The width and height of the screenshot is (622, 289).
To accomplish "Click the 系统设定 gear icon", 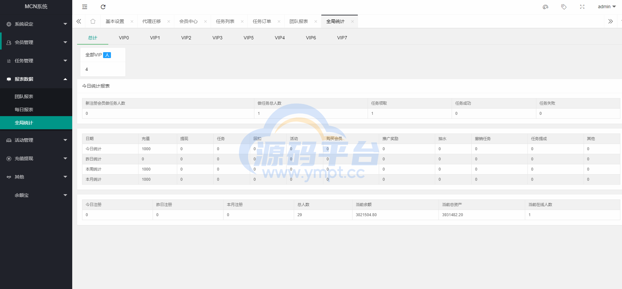I will (9, 24).
